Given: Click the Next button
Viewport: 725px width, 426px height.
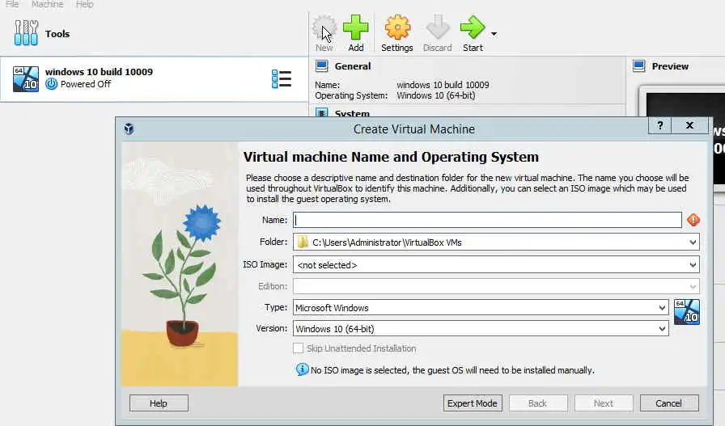Looking at the screenshot, I should [x=604, y=403].
